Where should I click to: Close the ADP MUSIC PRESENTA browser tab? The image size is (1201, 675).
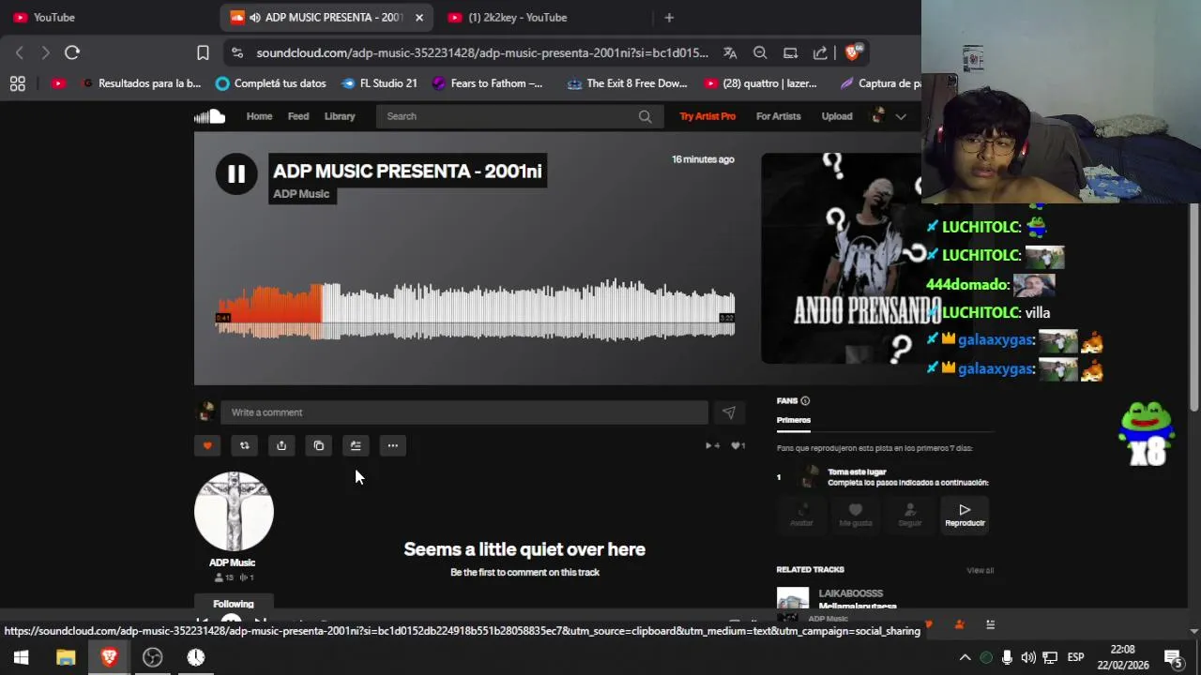[419, 17]
